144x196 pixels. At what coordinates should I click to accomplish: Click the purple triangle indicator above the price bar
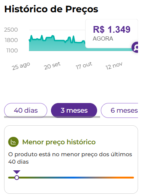pos(17,172)
